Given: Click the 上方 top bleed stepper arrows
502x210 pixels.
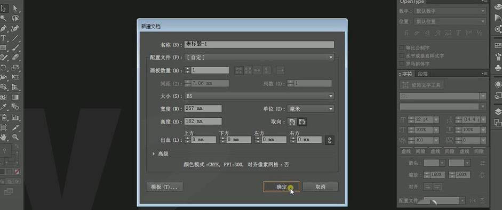Looking at the screenshot, I should [x=188, y=140].
